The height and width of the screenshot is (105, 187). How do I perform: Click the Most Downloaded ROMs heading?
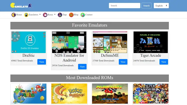click(89, 78)
